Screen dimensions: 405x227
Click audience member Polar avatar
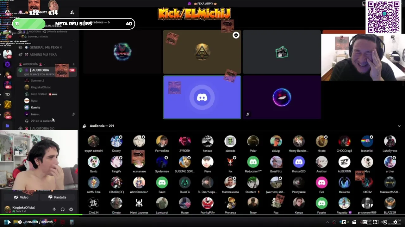pyautogui.click(x=253, y=142)
